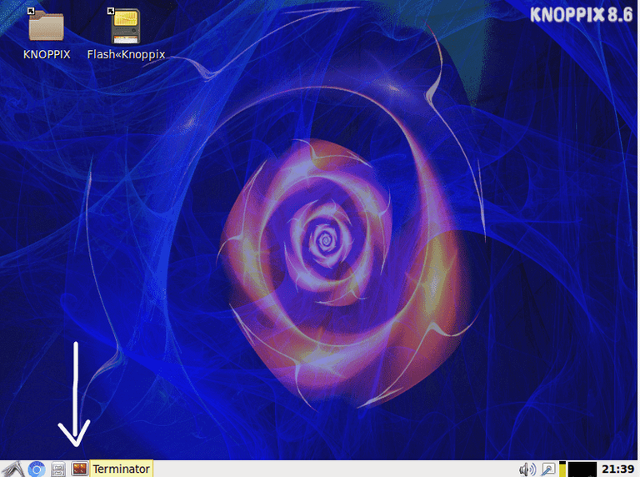
Task: Open the LXDE start menu icon
Action: coord(13,469)
